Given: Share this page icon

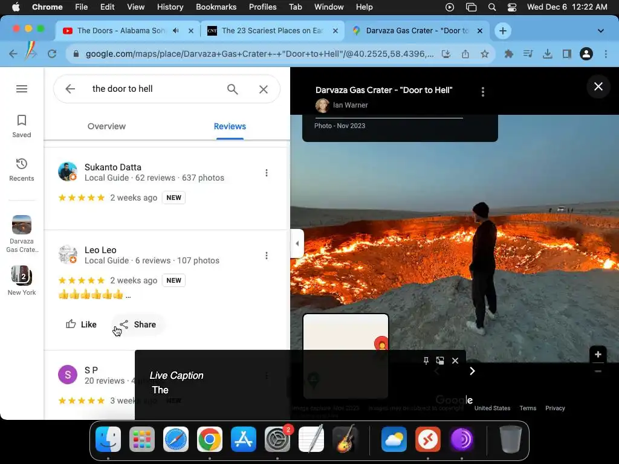Looking at the screenshot, I should (x=465, y=54).
